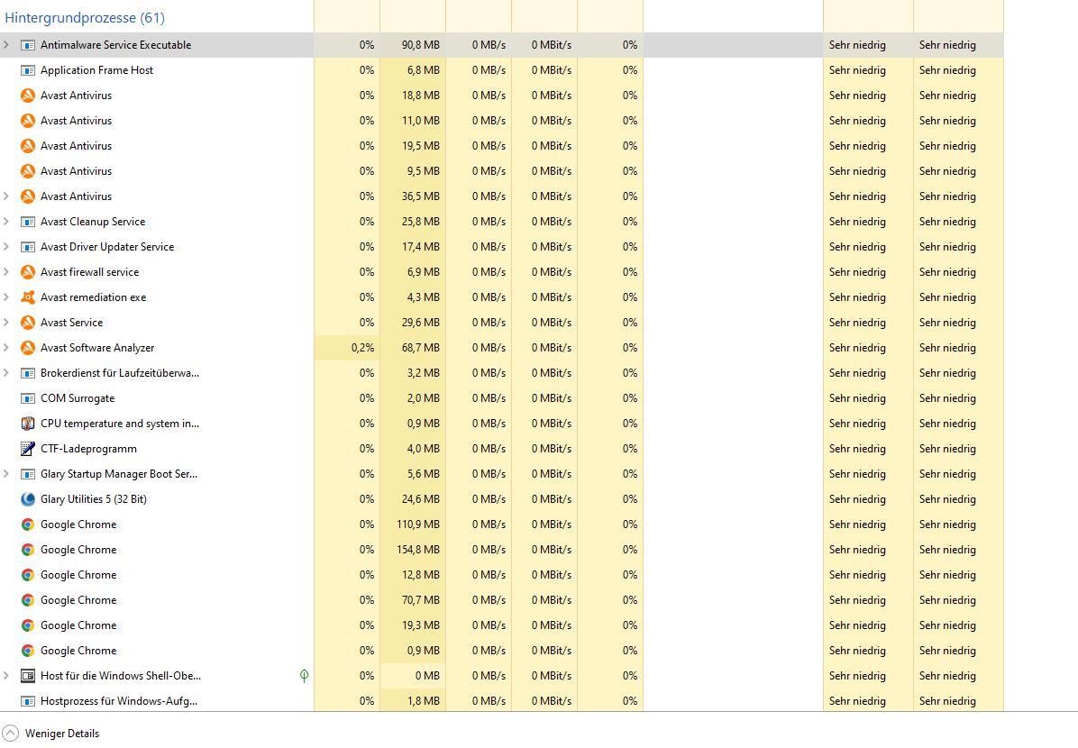The width and height of the screenshot is (1078, 748).
Task: Select the COM Surrogate process name
Action: 78,398
